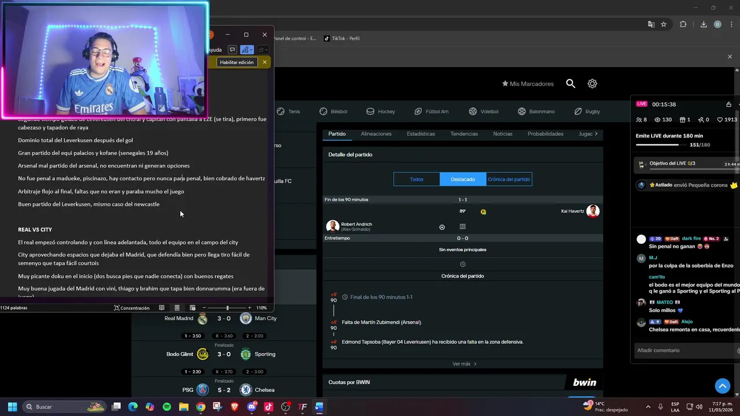Click the X - 3.60 draw odds

click(224, 336)
